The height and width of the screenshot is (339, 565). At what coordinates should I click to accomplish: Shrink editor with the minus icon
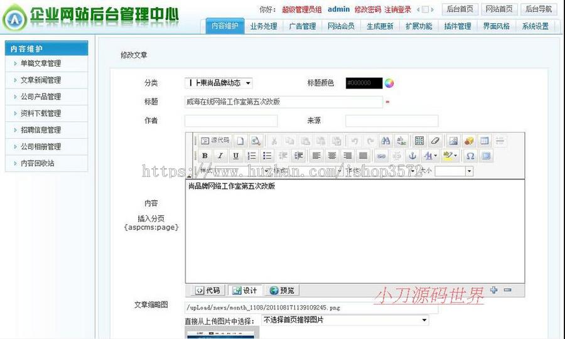click(x=508, y=289)
